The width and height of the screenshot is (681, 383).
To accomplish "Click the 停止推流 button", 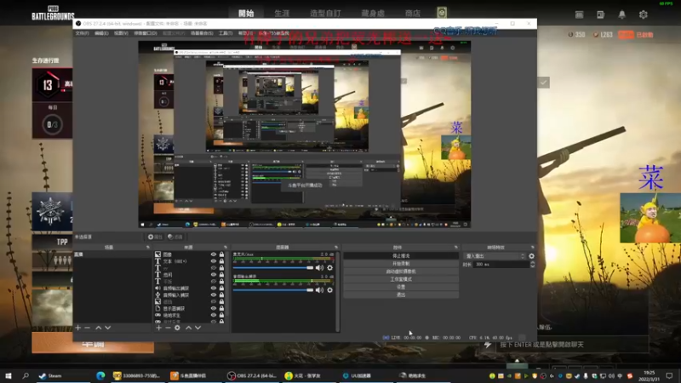I will pos(401,256).
